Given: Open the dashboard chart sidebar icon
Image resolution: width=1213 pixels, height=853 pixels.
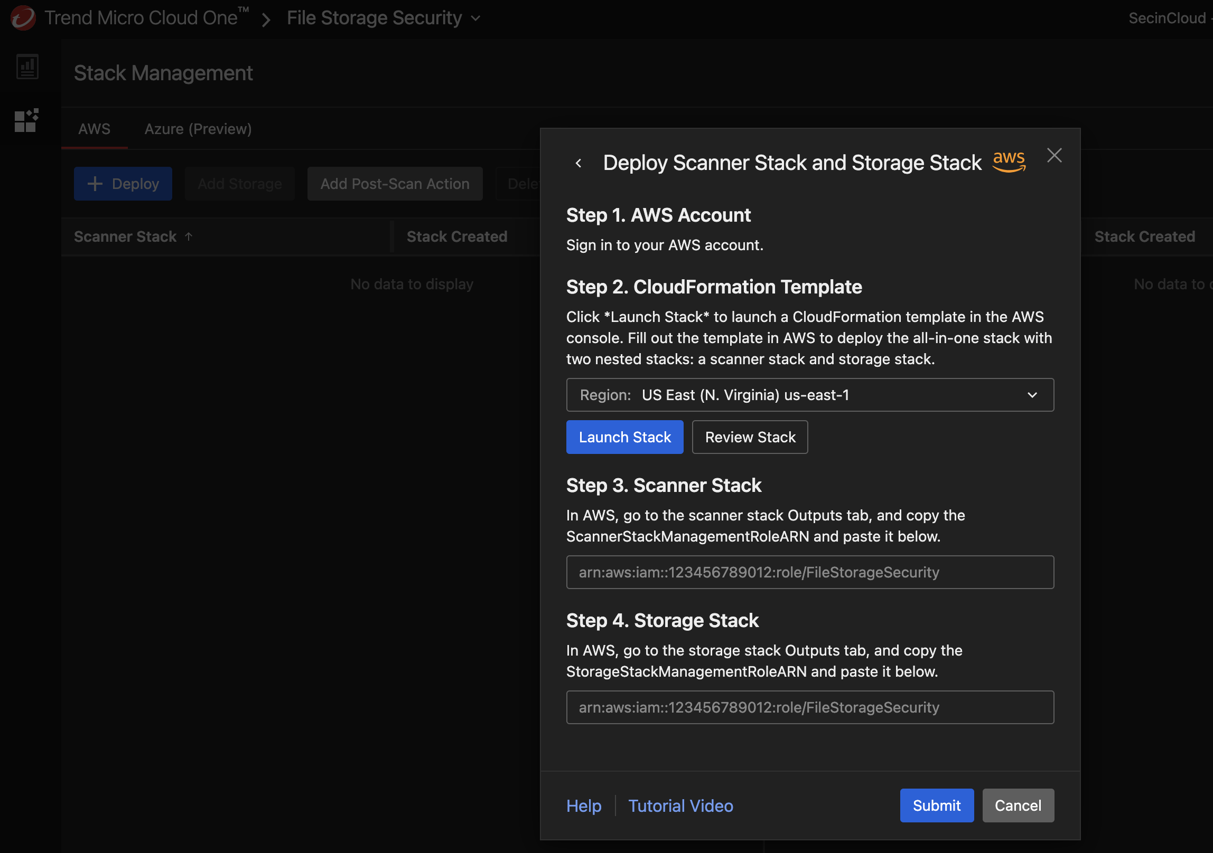Looking at the screenshot, I should click(27, 67).
